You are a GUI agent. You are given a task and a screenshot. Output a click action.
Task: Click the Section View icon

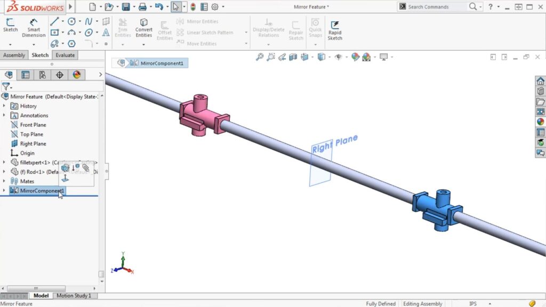(x=293, y=56)
